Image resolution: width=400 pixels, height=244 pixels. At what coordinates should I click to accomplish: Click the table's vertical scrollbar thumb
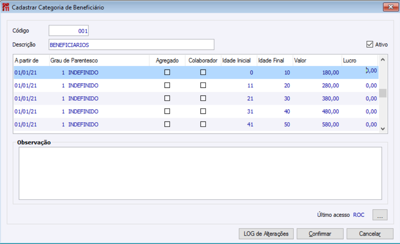click(383, 93)
